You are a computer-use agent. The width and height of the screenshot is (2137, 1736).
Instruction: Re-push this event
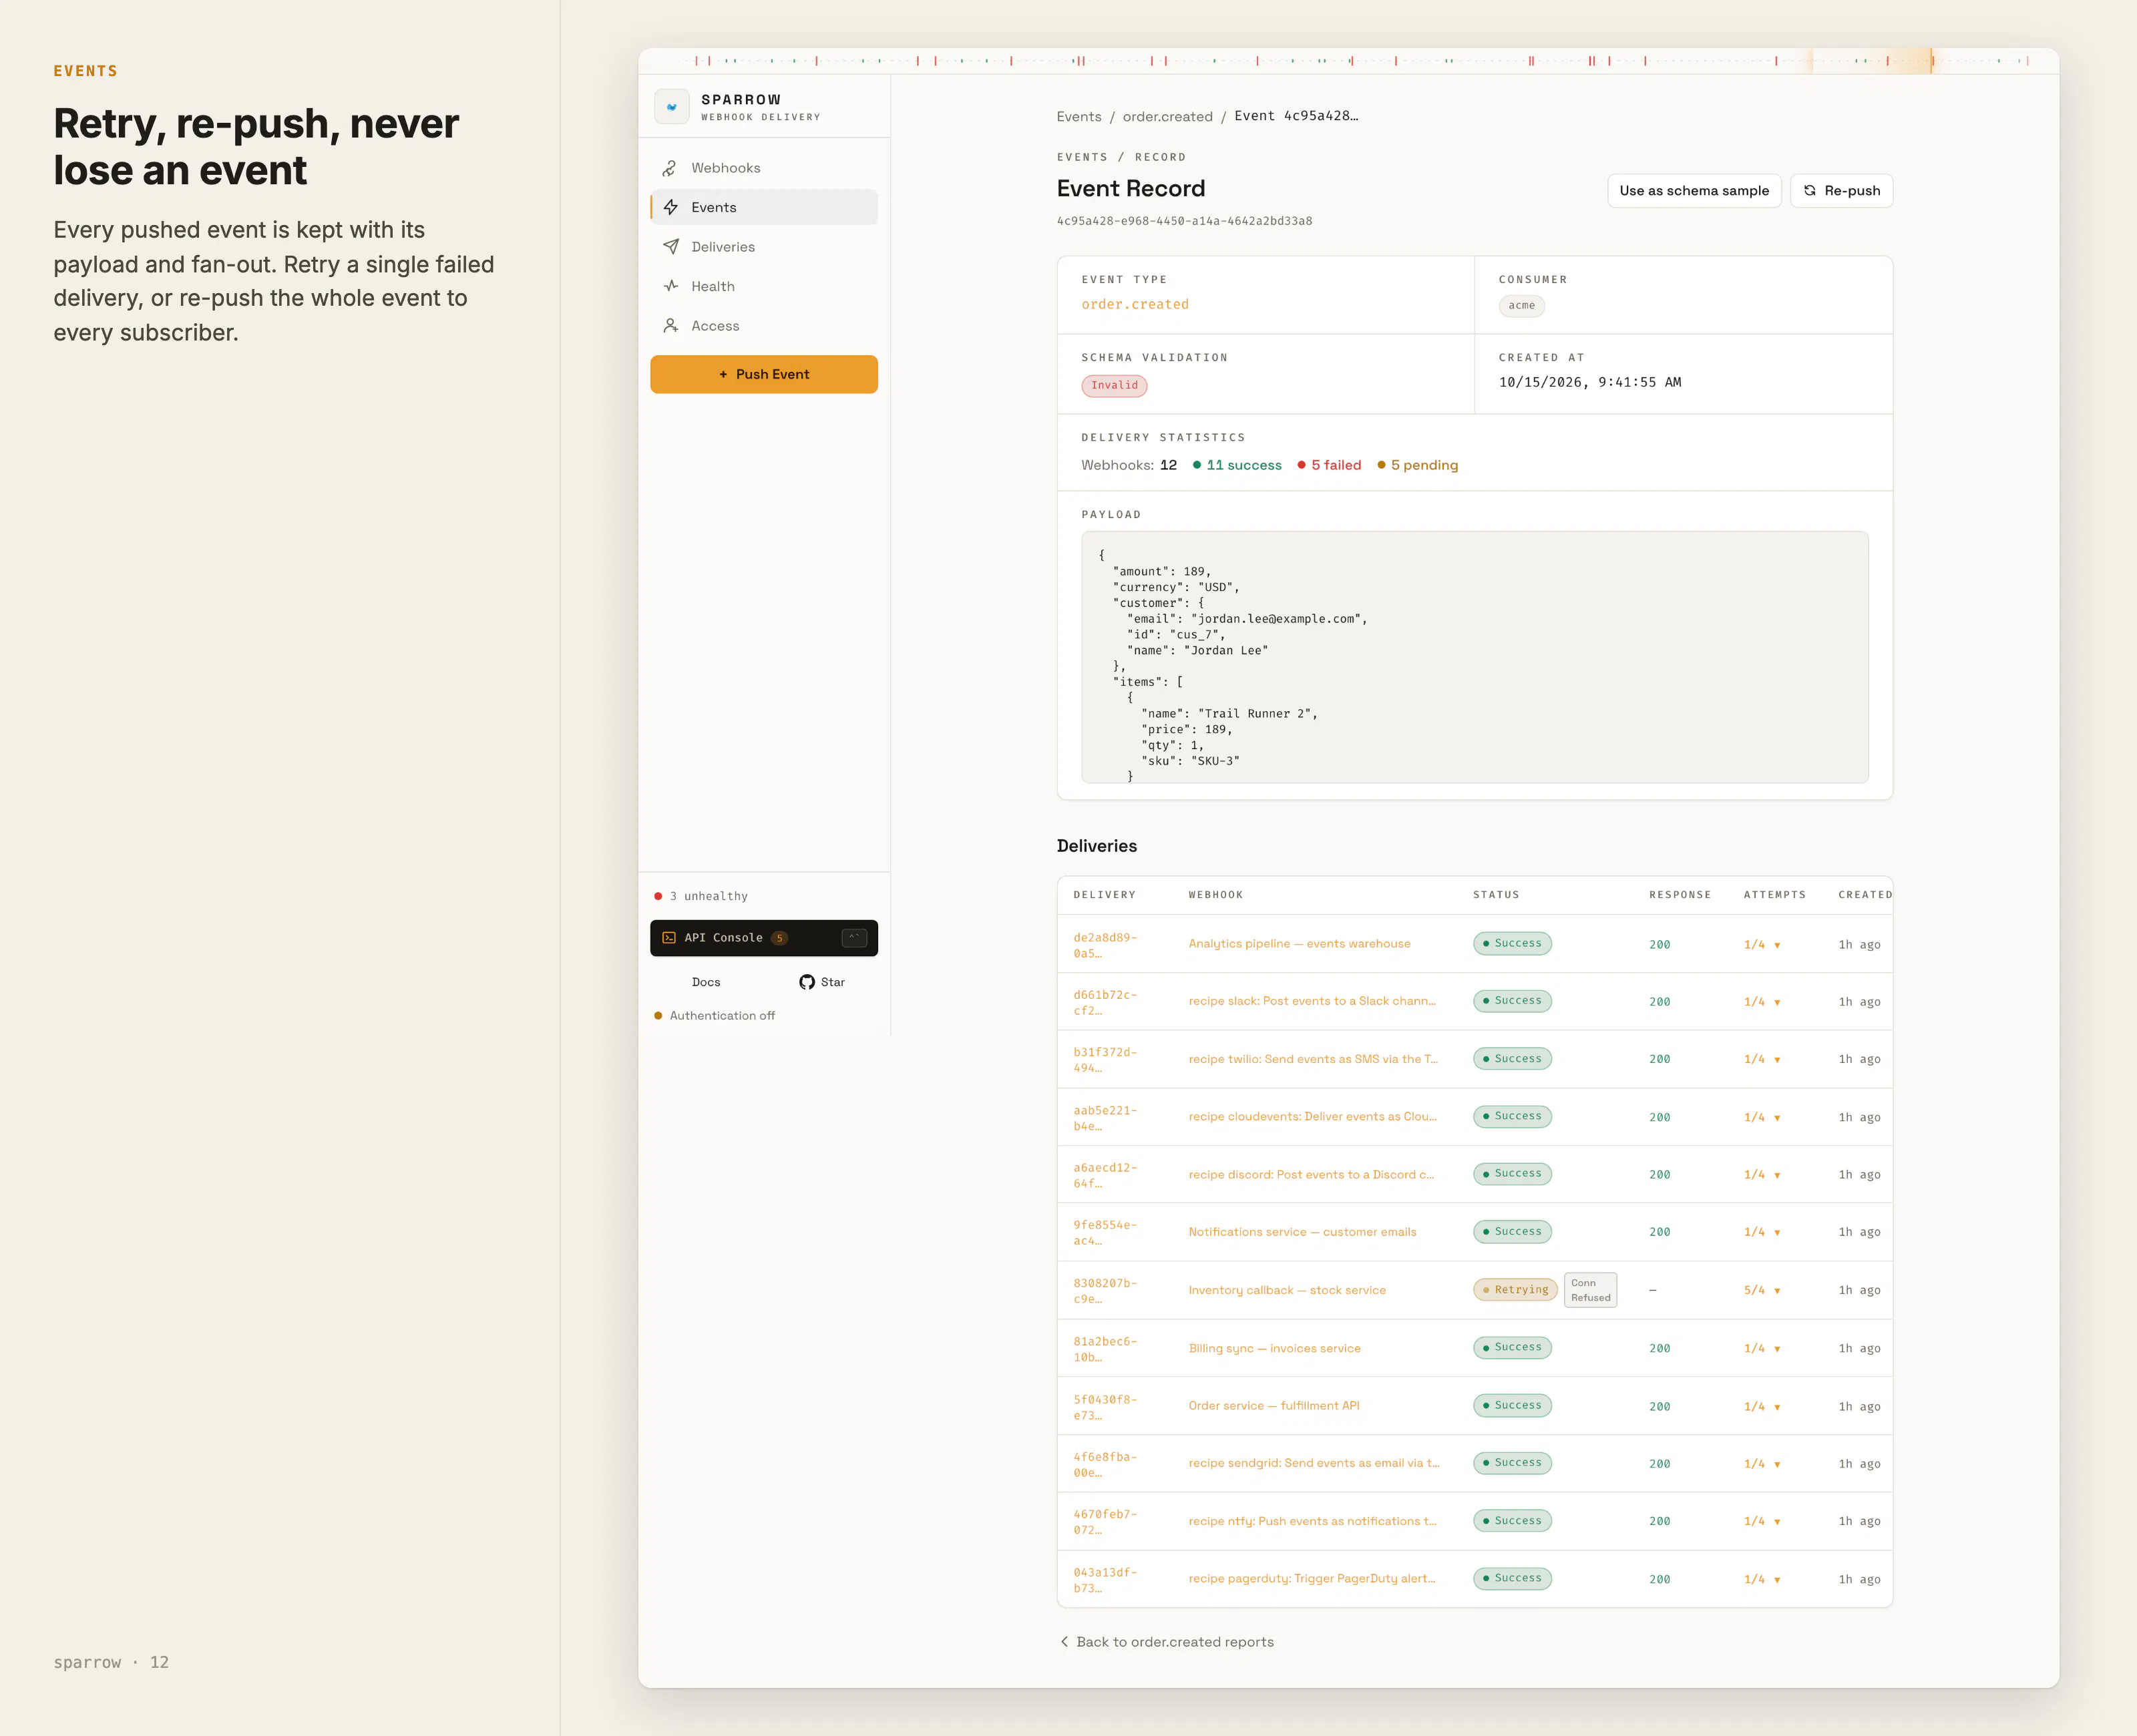(x=1841, y=191)
